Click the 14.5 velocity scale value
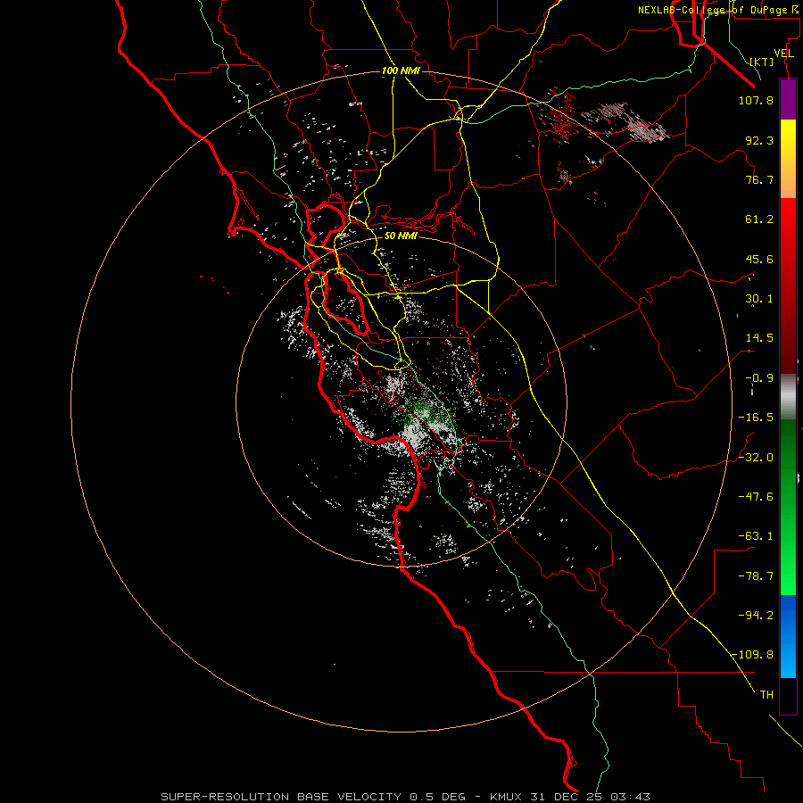 pyautogui.click(x=759, y=338)
